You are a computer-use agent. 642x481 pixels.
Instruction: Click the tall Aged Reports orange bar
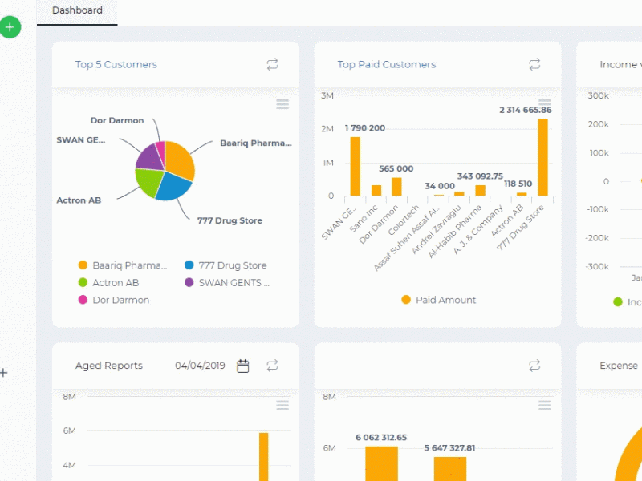264,457
